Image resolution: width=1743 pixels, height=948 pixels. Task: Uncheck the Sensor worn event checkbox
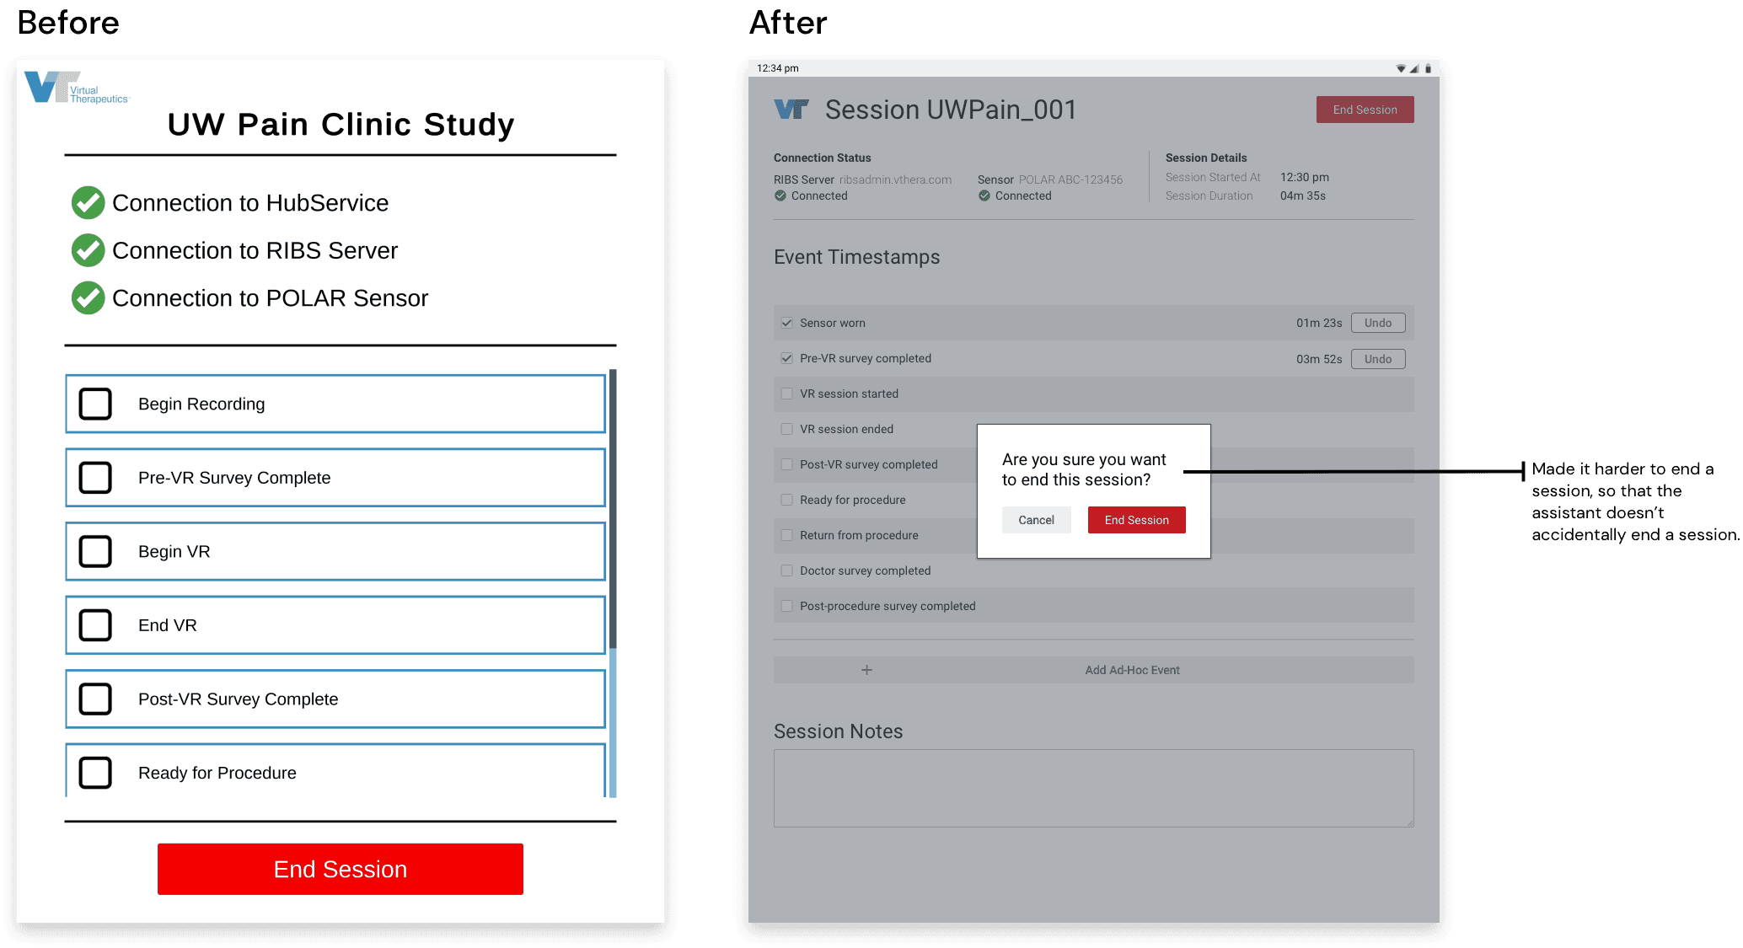click(786, 323)
